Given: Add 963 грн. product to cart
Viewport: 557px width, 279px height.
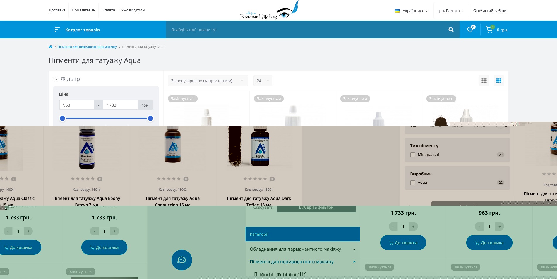Looking at the screenshot, I should (489, 243).
